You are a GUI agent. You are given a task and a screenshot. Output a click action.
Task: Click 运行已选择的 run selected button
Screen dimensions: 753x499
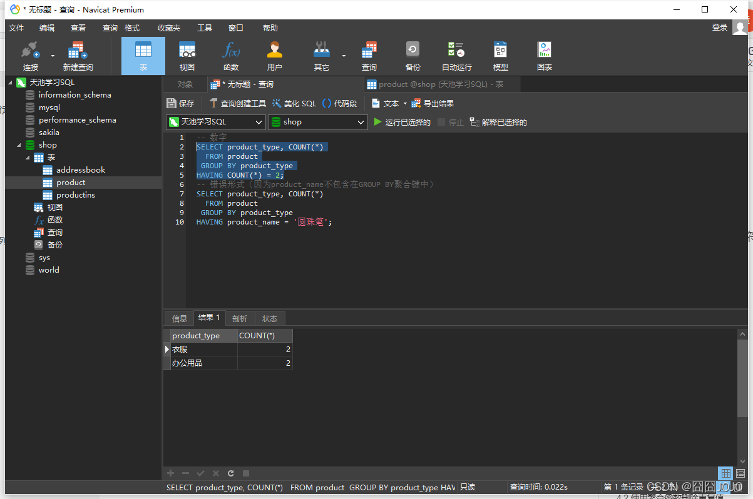click(402, 123)
